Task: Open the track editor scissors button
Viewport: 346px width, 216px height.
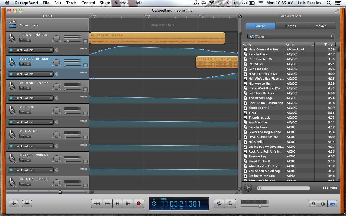Action: (27, 204)
